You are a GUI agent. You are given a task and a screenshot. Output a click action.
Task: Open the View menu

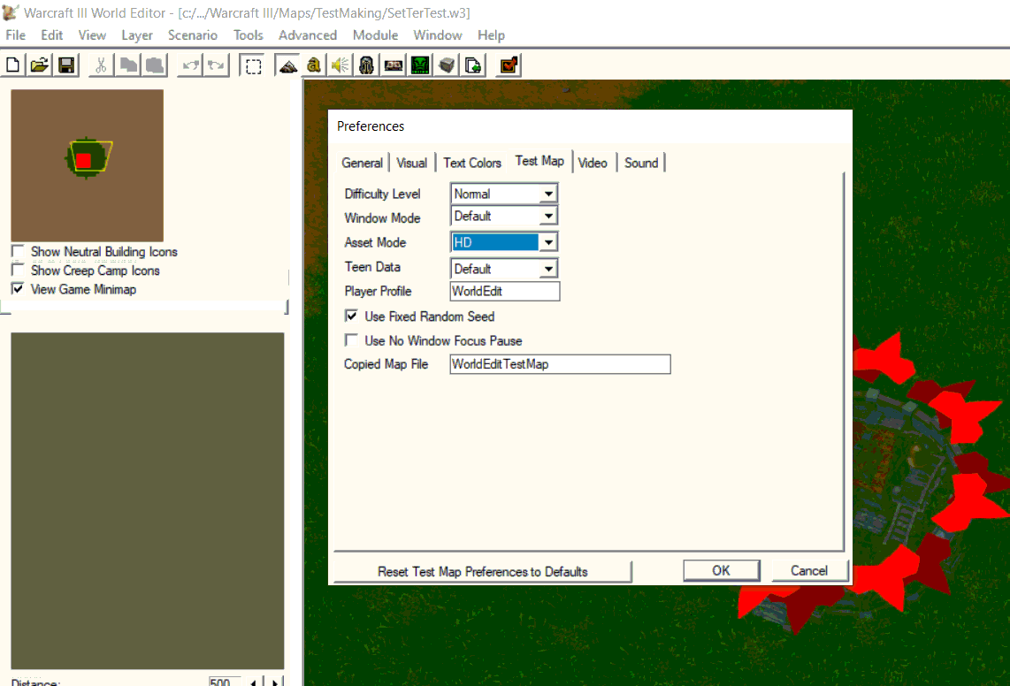pos(92,34)
